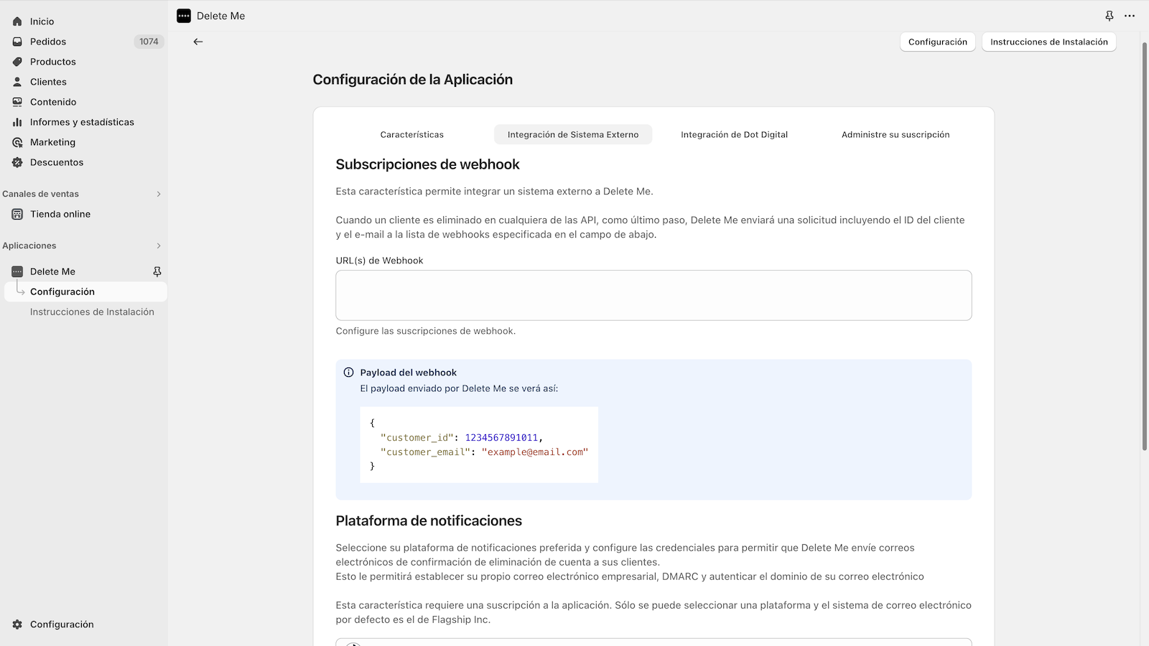This screenshot has width=1149, height=646.
Task: Click the info icon beside Payload del webhook
Action: (348, 373)
